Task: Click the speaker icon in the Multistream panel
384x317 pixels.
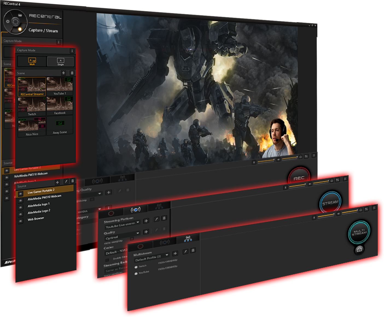Action: 339,214
